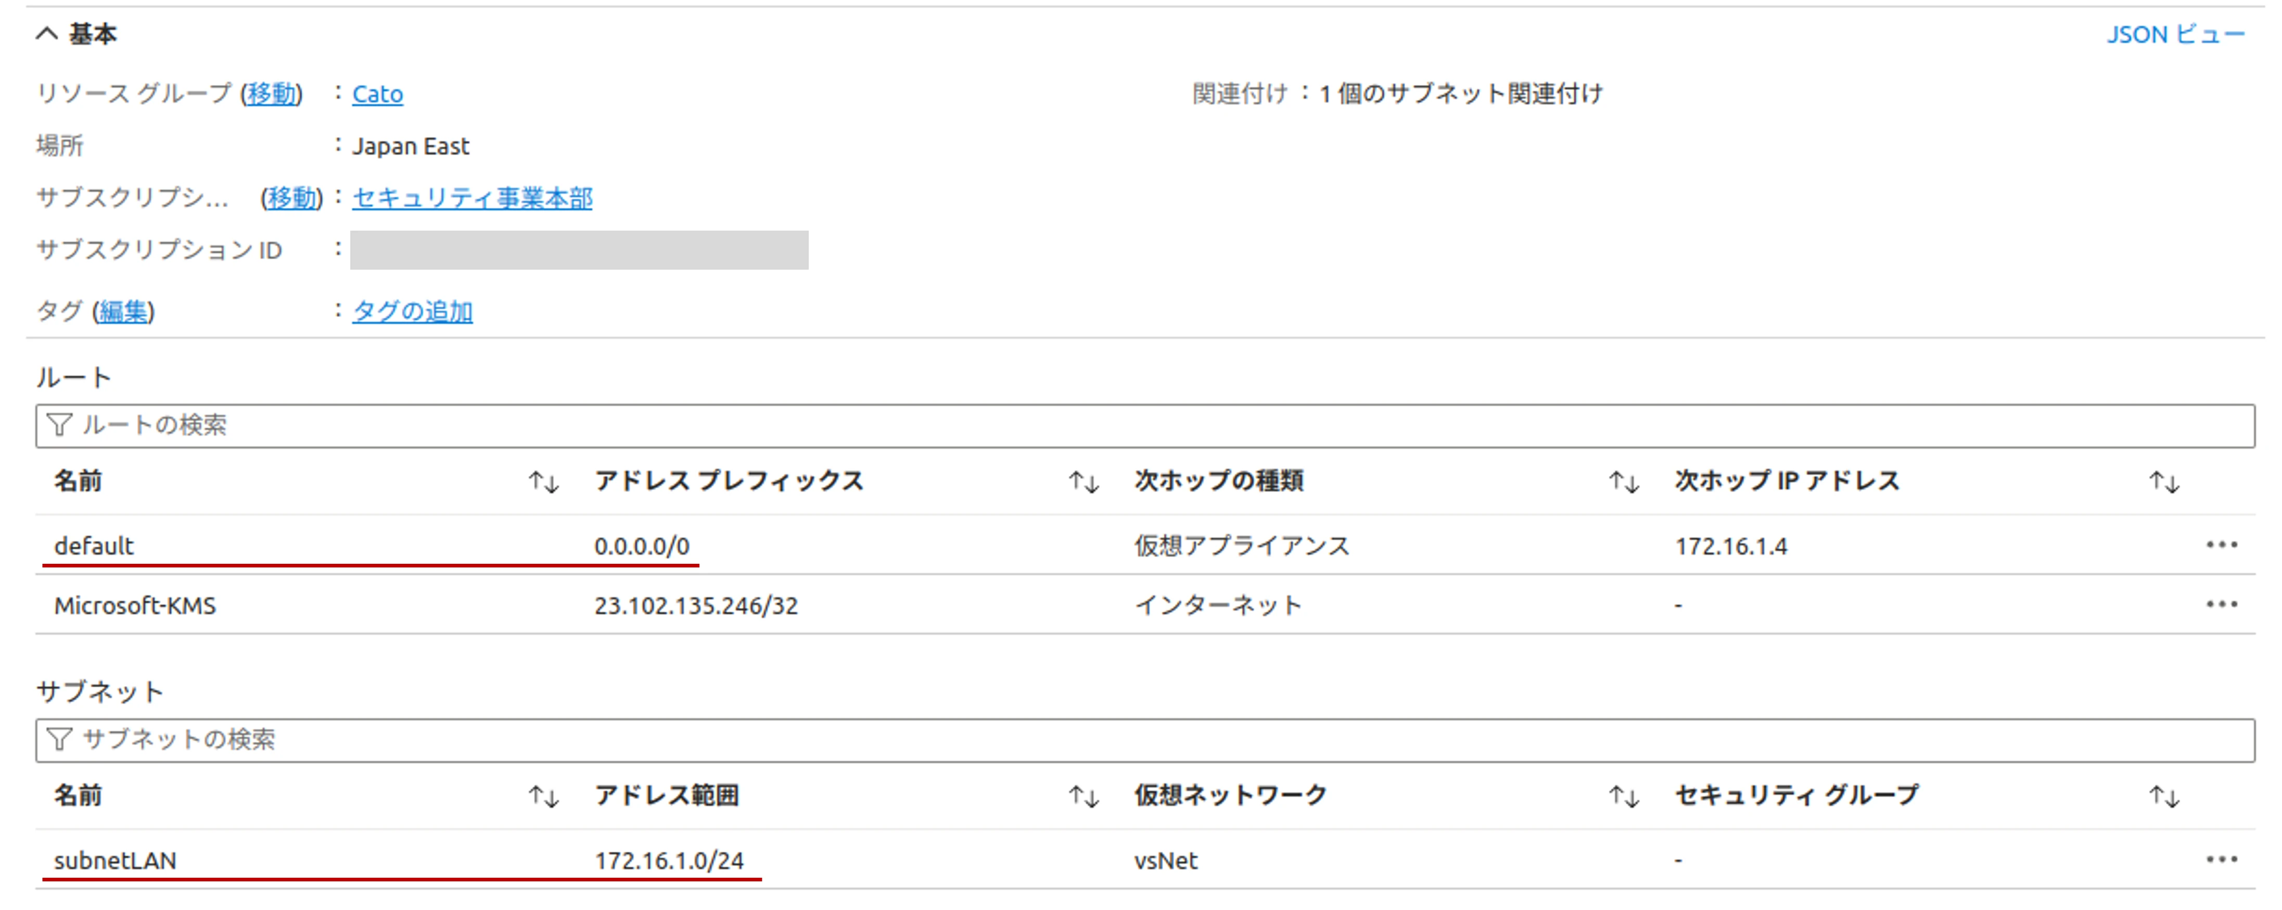2282x910 pixels.
Task: Sort subnets by セキュリティ グループ arrows
Action: tap(2164, 797)
